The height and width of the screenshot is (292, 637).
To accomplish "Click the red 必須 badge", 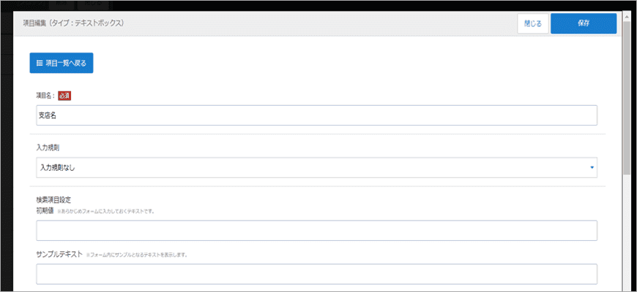I will click(64, 95).
